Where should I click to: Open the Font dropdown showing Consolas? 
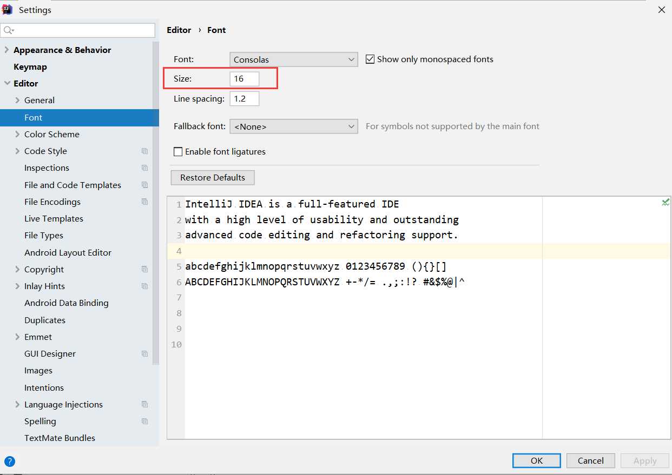293,59
